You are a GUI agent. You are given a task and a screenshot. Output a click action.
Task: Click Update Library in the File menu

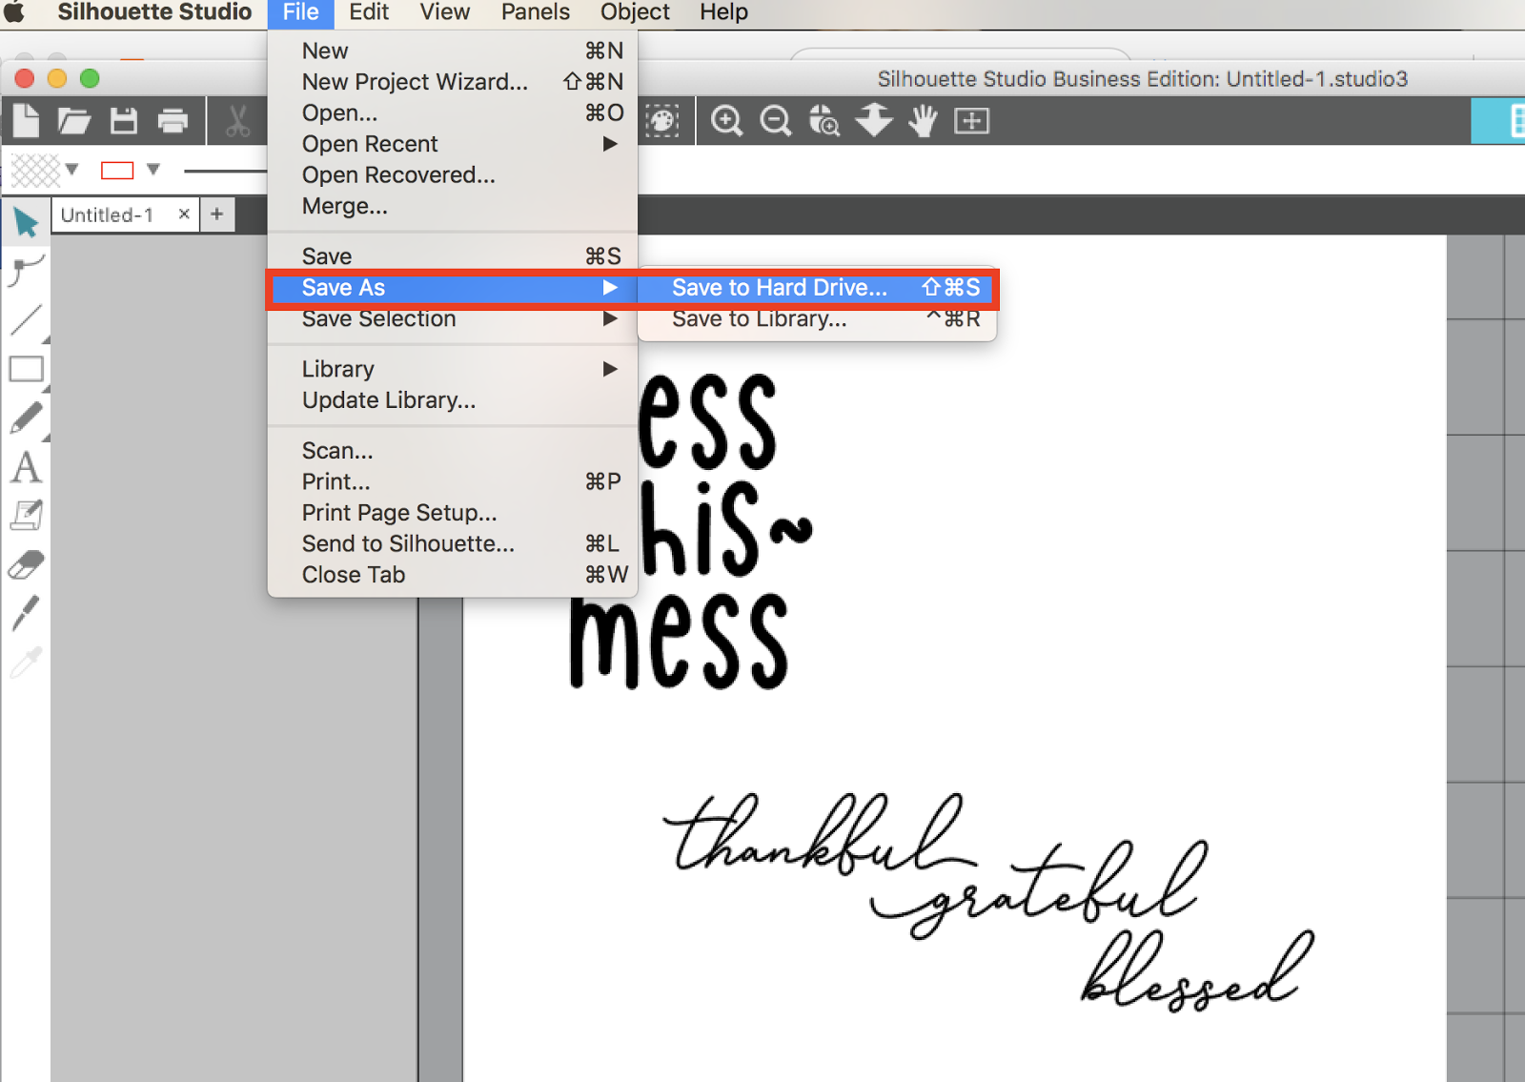pyautogui.click(x=389, y=400)
